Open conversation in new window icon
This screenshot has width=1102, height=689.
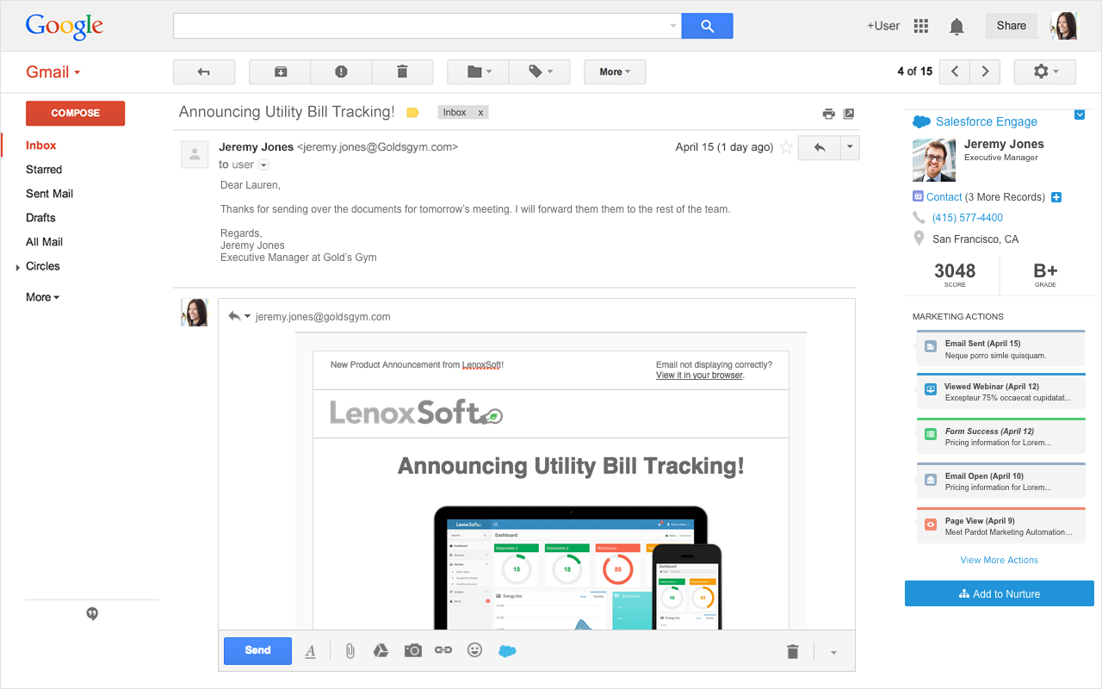848,114
